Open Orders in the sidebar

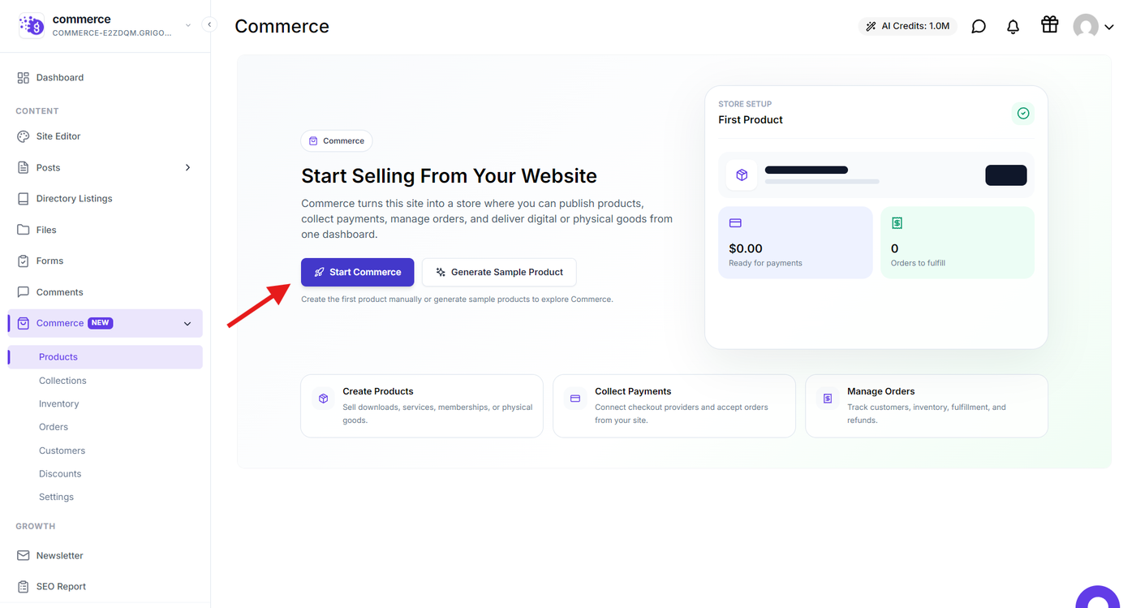click(54, 427)
